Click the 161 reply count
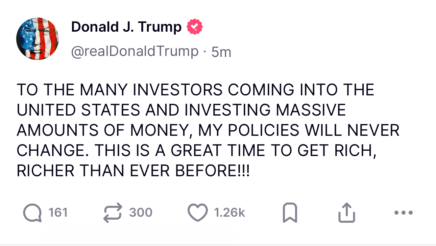 58,213
